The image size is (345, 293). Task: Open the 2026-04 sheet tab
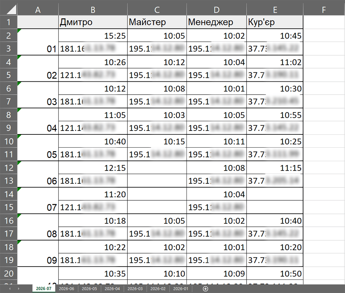click(x=112, y=288)
